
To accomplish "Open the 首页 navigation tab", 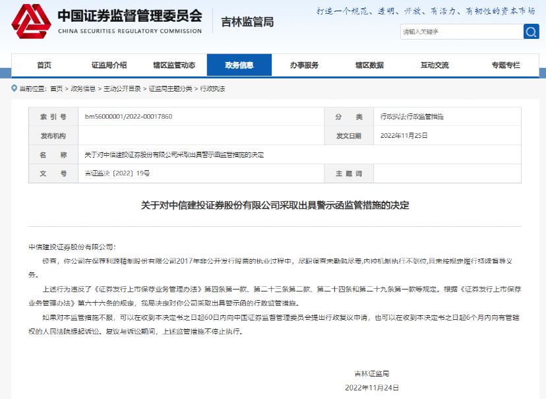I will pyautogui.click(x=44, y=65).
